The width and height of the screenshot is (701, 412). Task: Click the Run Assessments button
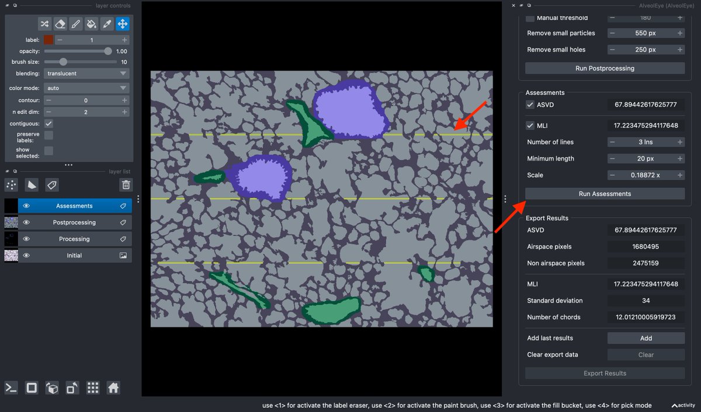pyautogui.click(x=605, y=194)
